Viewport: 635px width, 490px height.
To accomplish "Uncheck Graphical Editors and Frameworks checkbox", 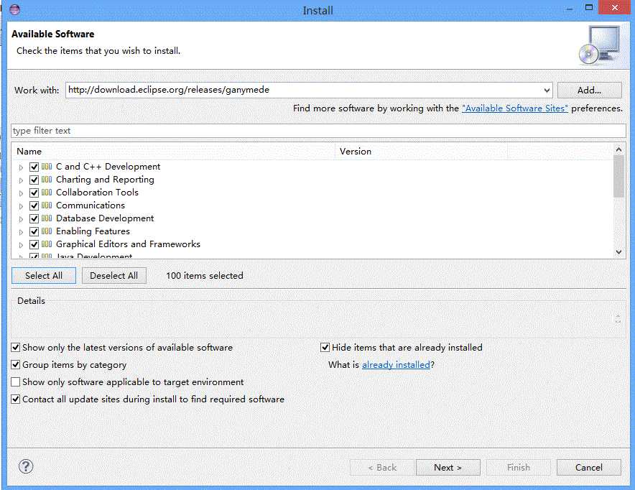I will [x=34, y=244].
